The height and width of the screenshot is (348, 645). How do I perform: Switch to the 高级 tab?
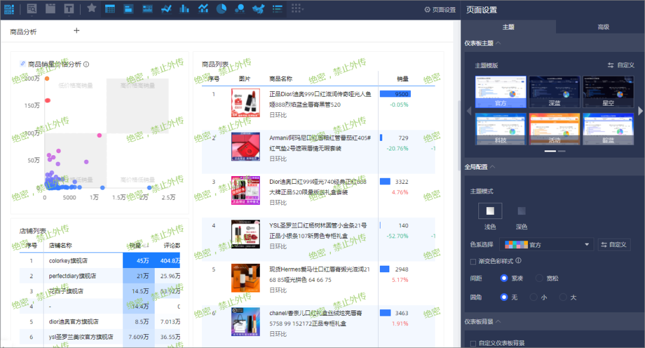(603, 27)
